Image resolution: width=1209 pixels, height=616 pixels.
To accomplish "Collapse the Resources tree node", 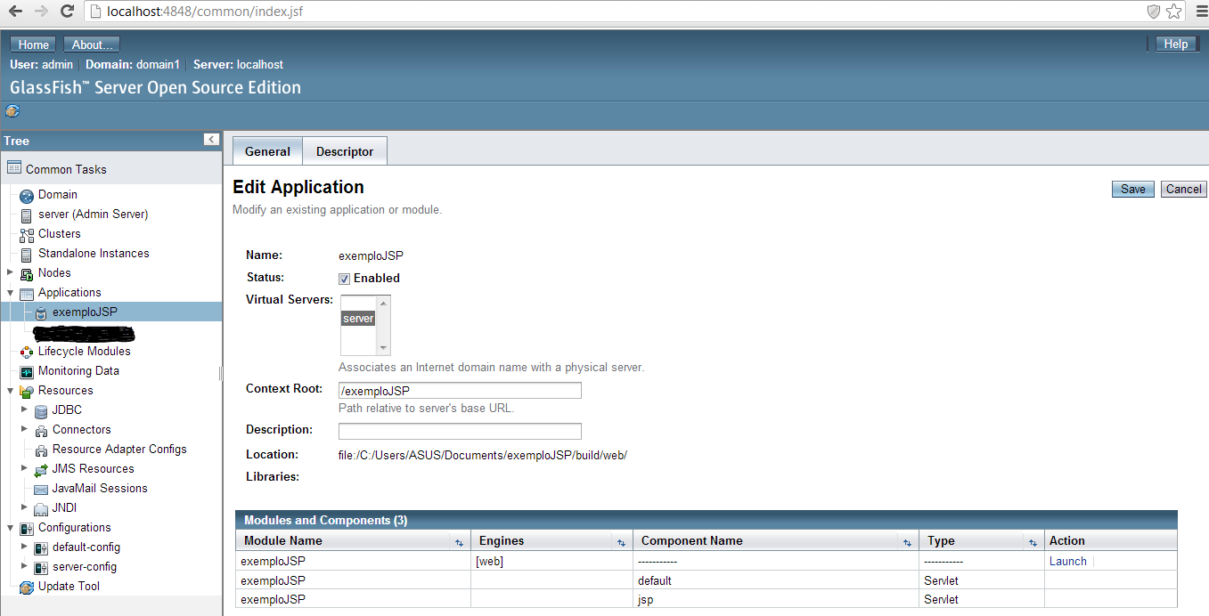I will 10,390.
